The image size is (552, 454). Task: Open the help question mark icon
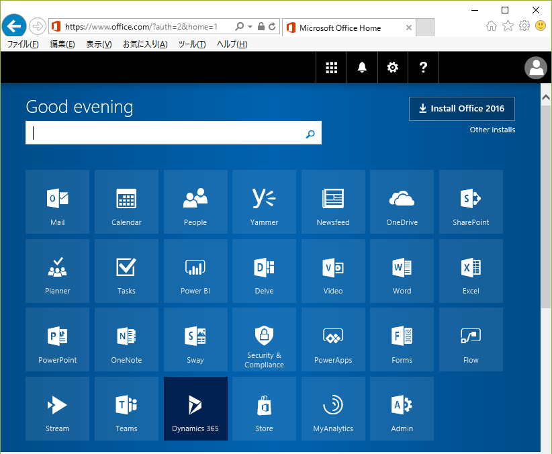[423, 67]
